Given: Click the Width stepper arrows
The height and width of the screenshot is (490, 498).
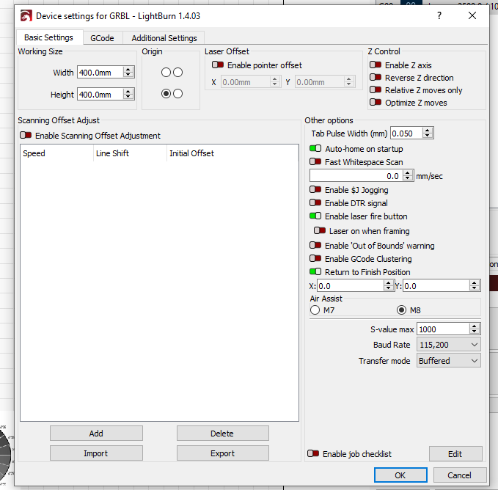Looking at the screenshot, I should click(128, 73).
